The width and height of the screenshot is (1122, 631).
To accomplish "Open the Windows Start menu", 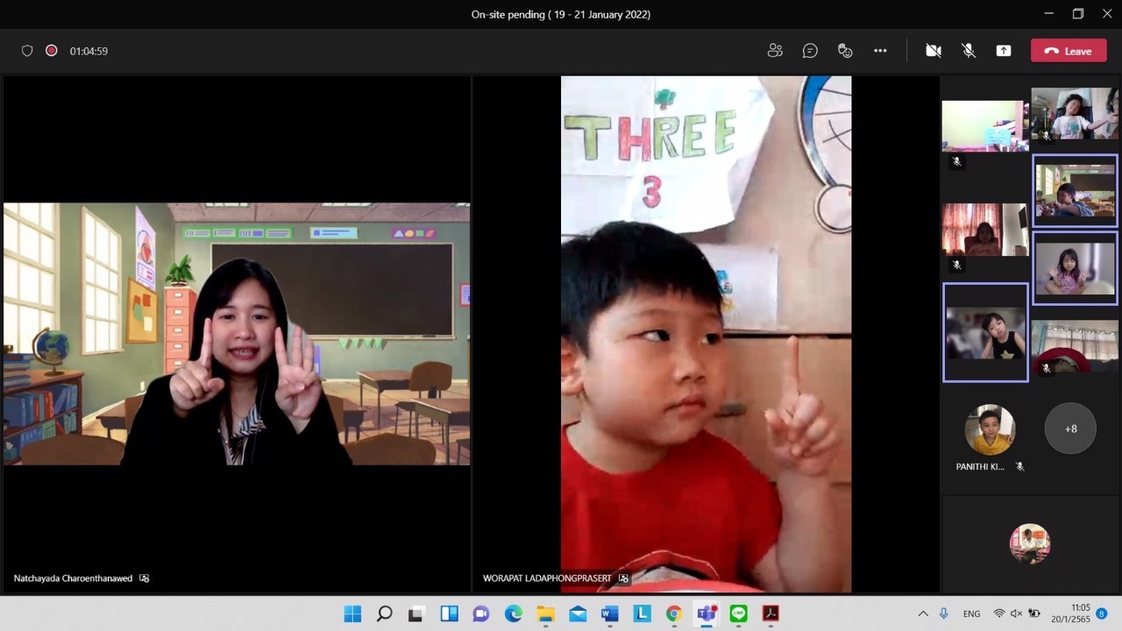I will tap(352, 613).
